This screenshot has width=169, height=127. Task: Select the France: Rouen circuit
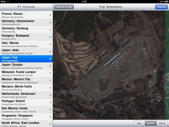pos(26,15)
